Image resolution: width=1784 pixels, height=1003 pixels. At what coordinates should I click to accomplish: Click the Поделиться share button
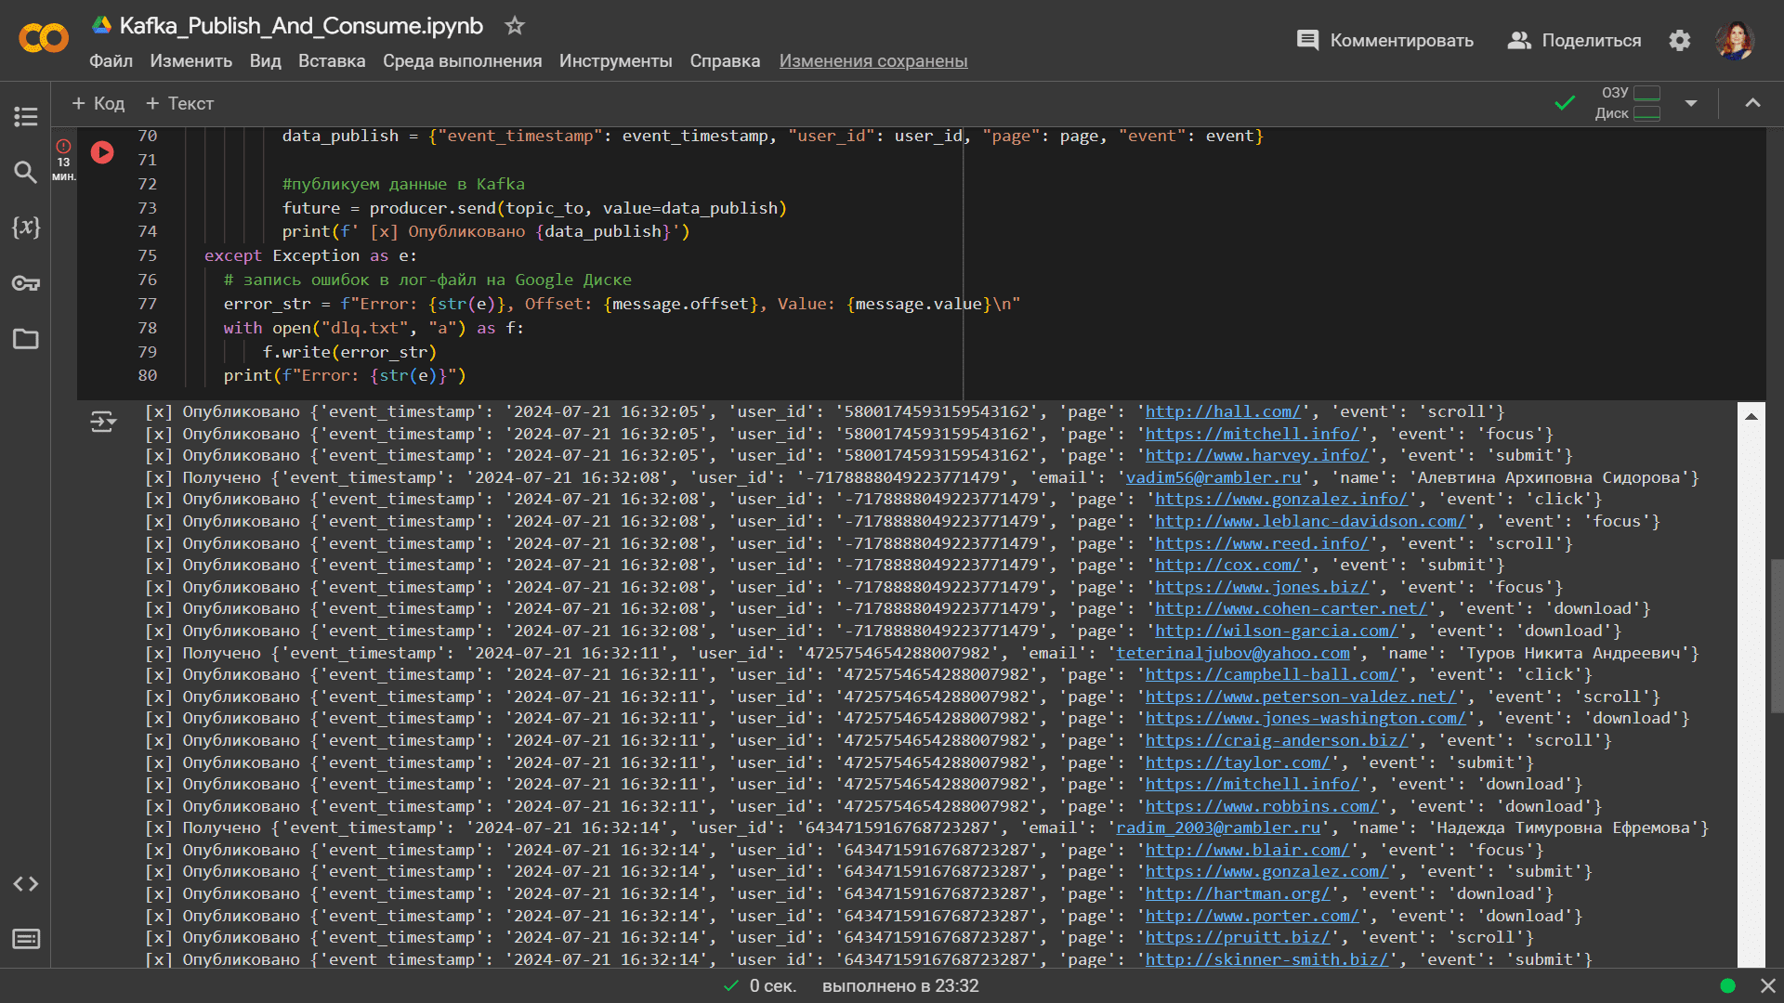tap(1574, 41)
